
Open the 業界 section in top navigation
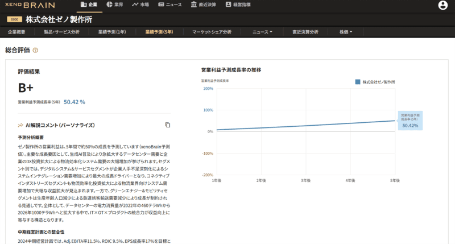click(114, 5)
